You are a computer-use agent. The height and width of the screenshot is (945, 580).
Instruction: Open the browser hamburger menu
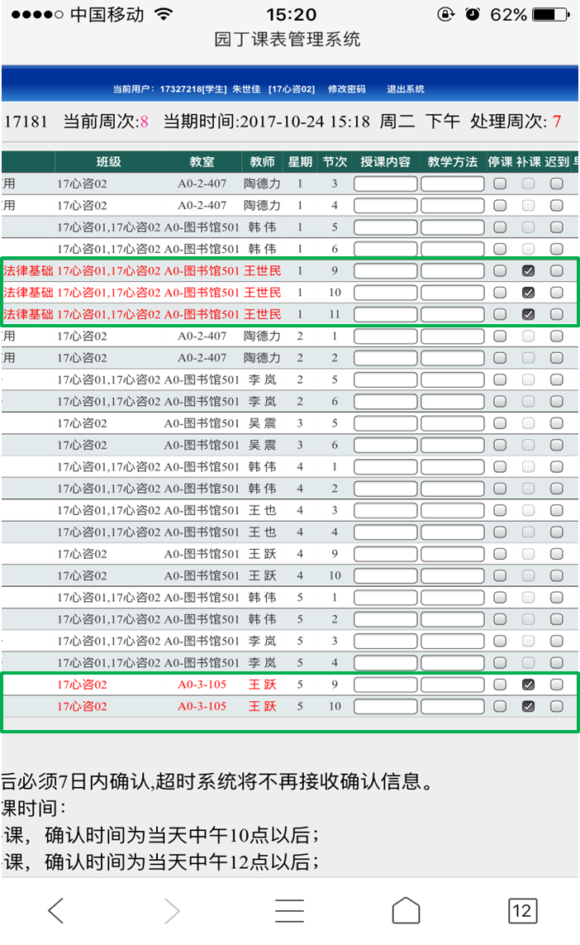[x=290, y=910]
